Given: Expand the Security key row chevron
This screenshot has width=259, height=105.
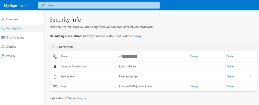Looking at the screenshot, I should coord(251,76).
